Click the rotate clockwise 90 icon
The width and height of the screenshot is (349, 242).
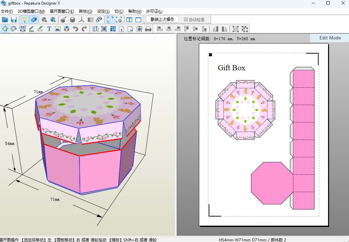click(x=224, y=29)
